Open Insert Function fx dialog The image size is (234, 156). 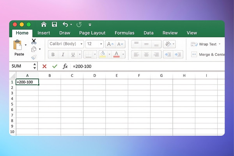[65, 66]
